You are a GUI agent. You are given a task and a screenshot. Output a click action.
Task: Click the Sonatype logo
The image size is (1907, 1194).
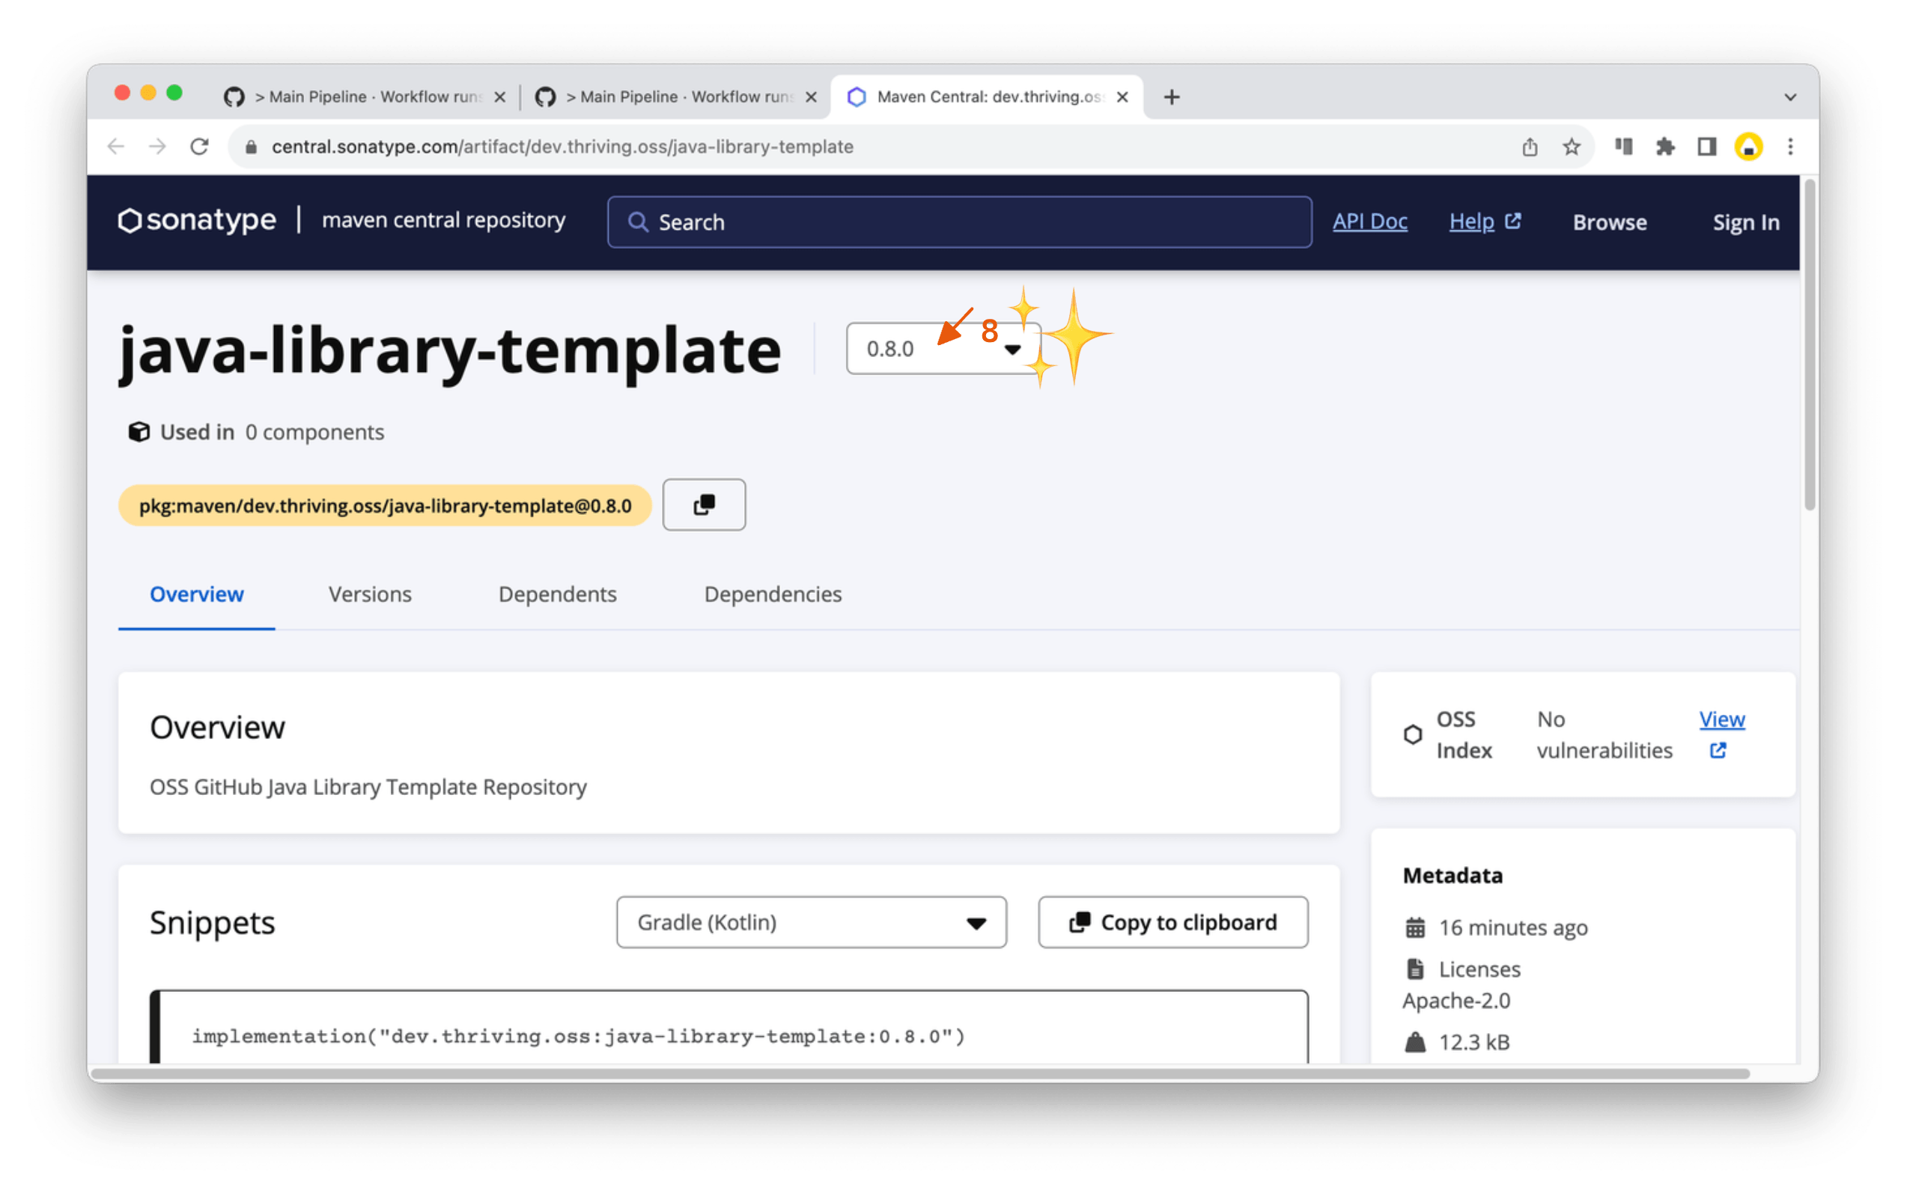pyautogui.click(x=198, y=220)
